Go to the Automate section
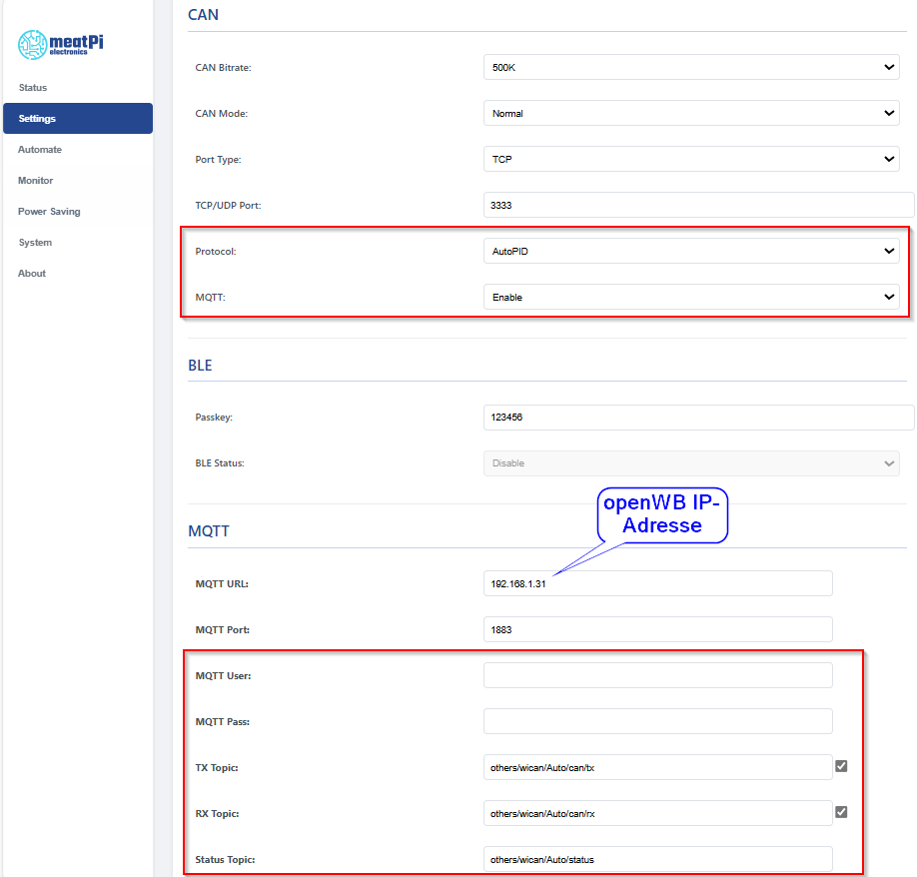This screenshot has width=917, height=877. point(40,150)
